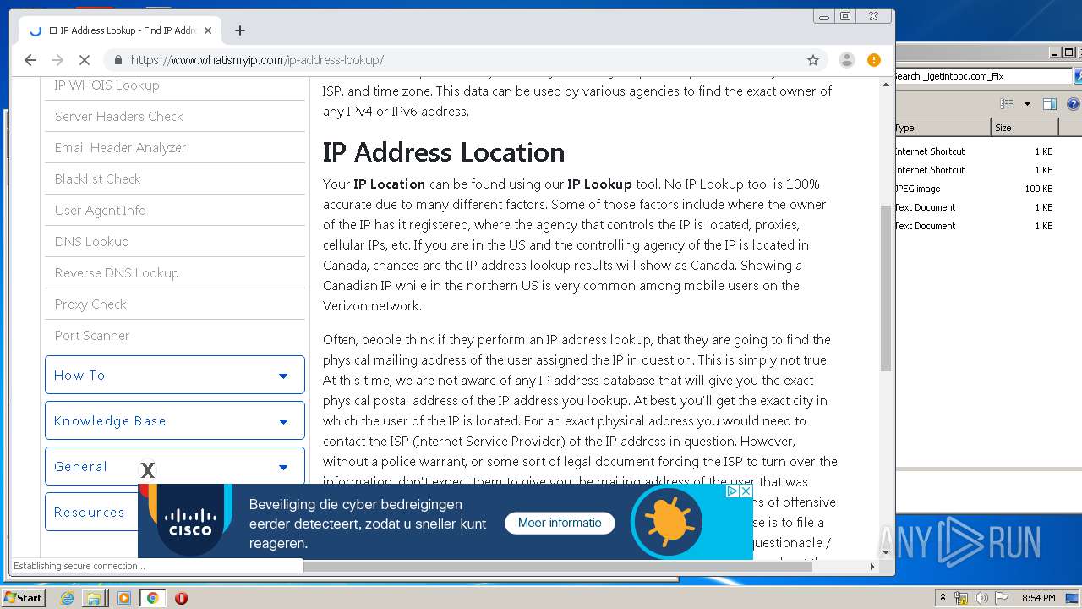The width and height of the screenshot is (1082, 609).
Task: Select the first Internet Shortcut row
Action: coord(974,151)
